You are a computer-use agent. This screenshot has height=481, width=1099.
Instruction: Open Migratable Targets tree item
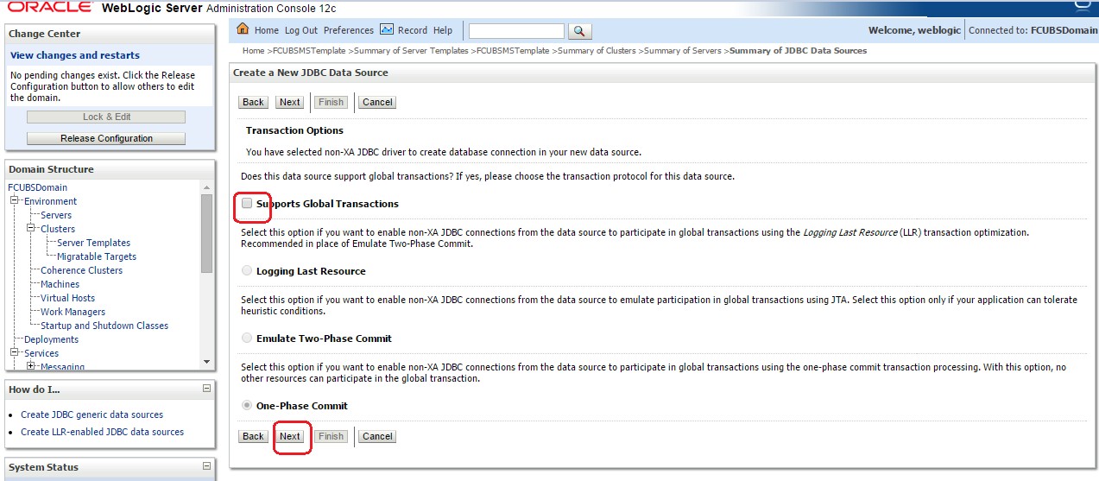point(97,256)
